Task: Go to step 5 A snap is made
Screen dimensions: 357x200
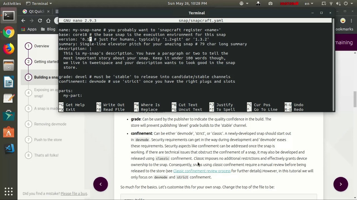Action: pyautogui.click(x=41, y=108)
